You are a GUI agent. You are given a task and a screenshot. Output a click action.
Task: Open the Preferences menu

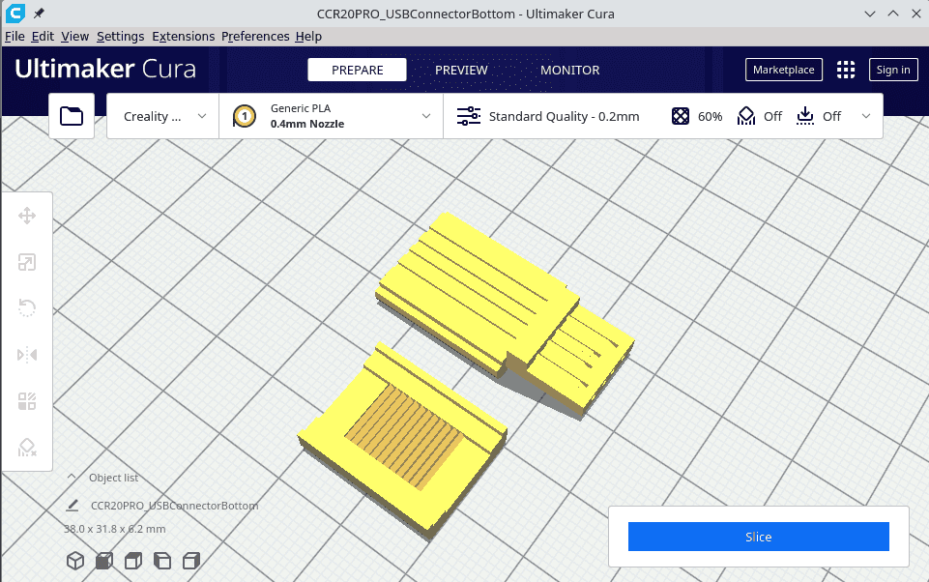pyautogui.click(x=255, y=36)
